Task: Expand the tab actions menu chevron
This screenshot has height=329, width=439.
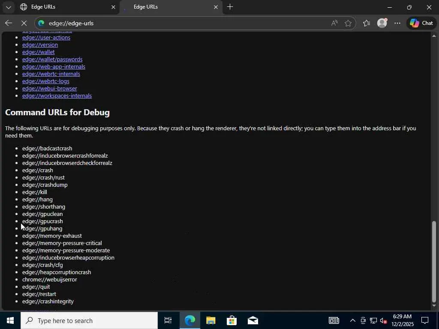Action: point(9,7)
